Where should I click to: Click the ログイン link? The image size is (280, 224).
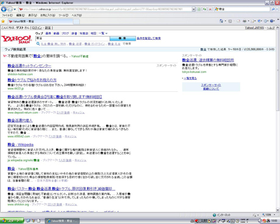point(37,28)
